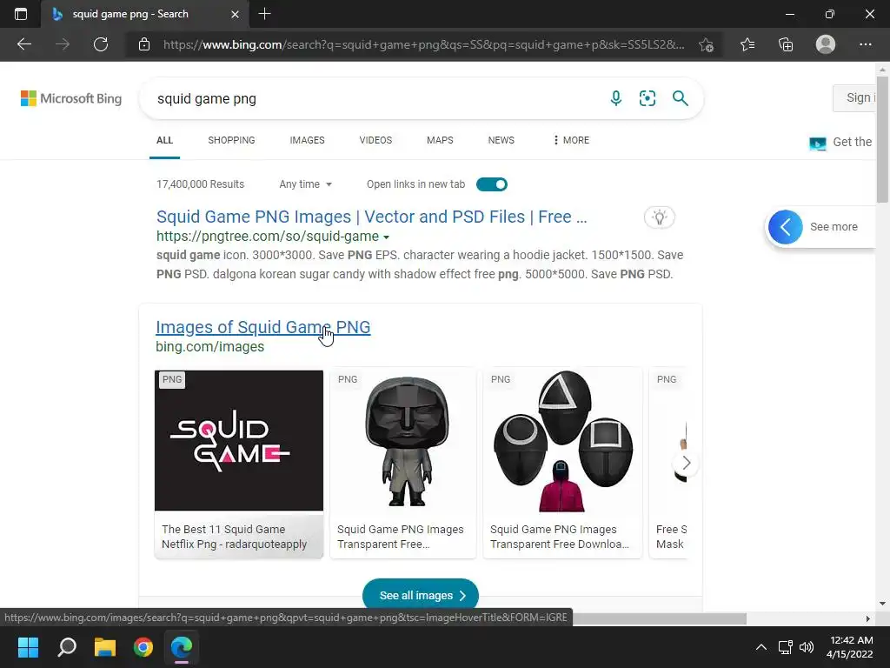Launch Google Chrome from taskbar
The image size is (890, 668).
point(143,647)
